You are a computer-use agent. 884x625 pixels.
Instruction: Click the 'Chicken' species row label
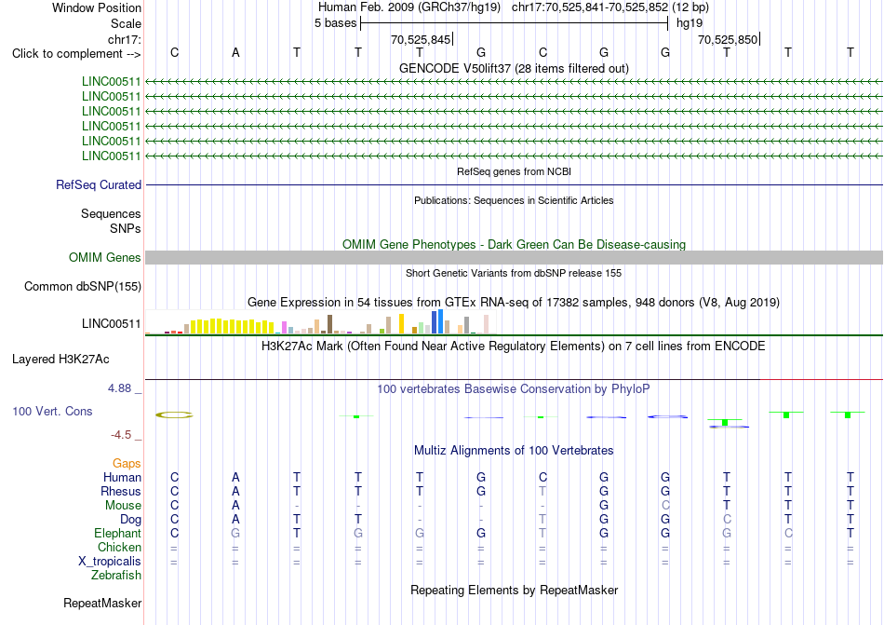click(x=119, y=548)
